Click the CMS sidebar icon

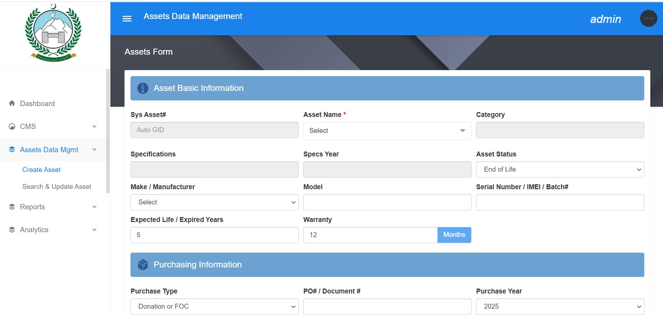pyautogui.click(x=12, y=126)
